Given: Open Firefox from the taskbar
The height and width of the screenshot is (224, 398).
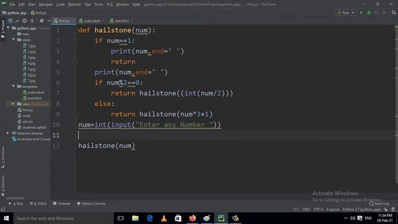Looking at the screenshot, I should 192,218.
